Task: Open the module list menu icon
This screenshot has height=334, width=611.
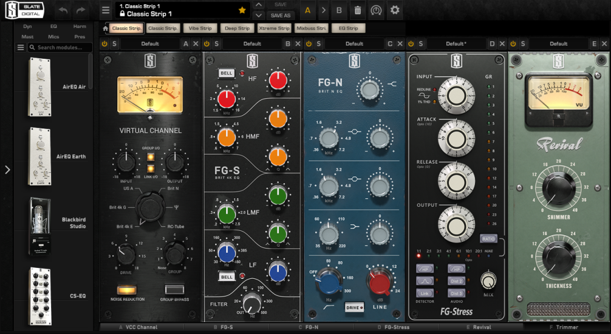Action: 21,47
